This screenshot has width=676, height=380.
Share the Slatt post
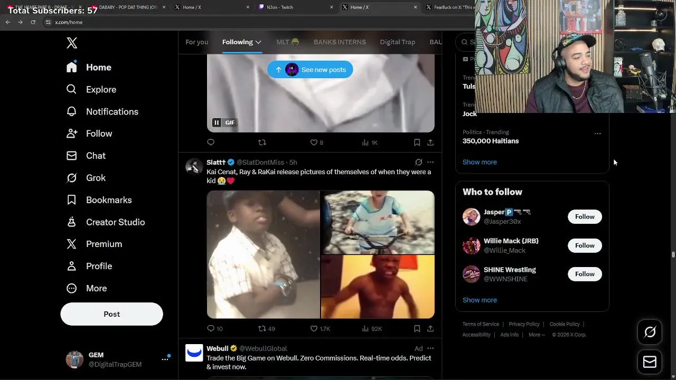tap(430, 328)
